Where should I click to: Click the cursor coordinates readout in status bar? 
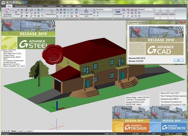click(111, 134)
